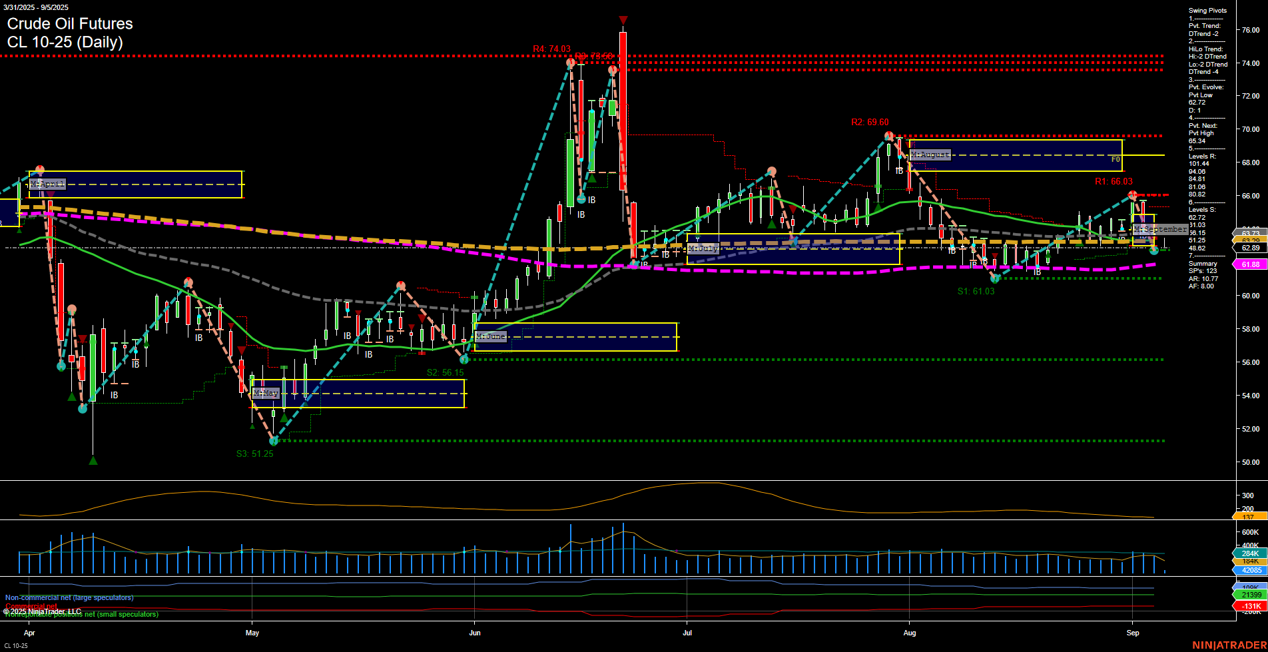Select the red down-arrow marker above the June spike
Screen dimensions: 1268x652
tap(622, 20)
